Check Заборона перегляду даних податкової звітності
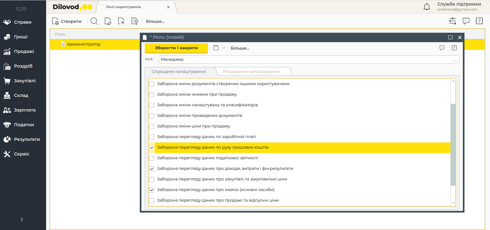 152,158
